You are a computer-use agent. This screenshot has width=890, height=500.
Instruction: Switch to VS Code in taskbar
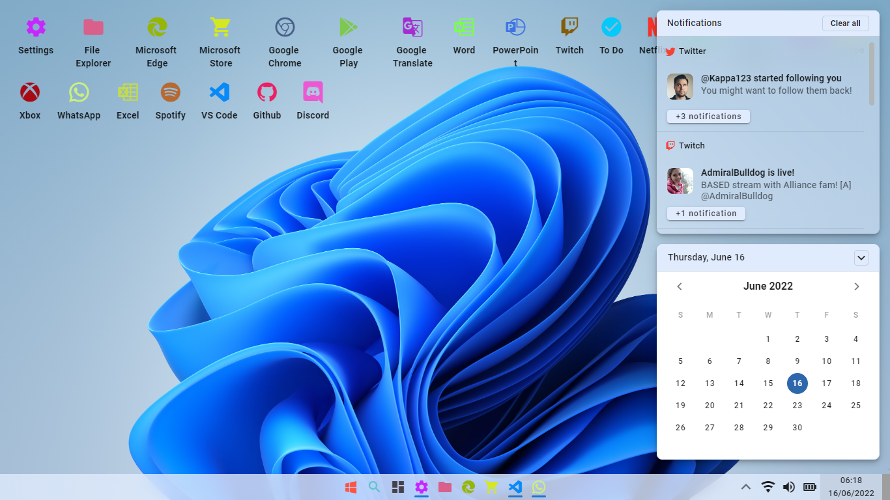coord(515,487)
